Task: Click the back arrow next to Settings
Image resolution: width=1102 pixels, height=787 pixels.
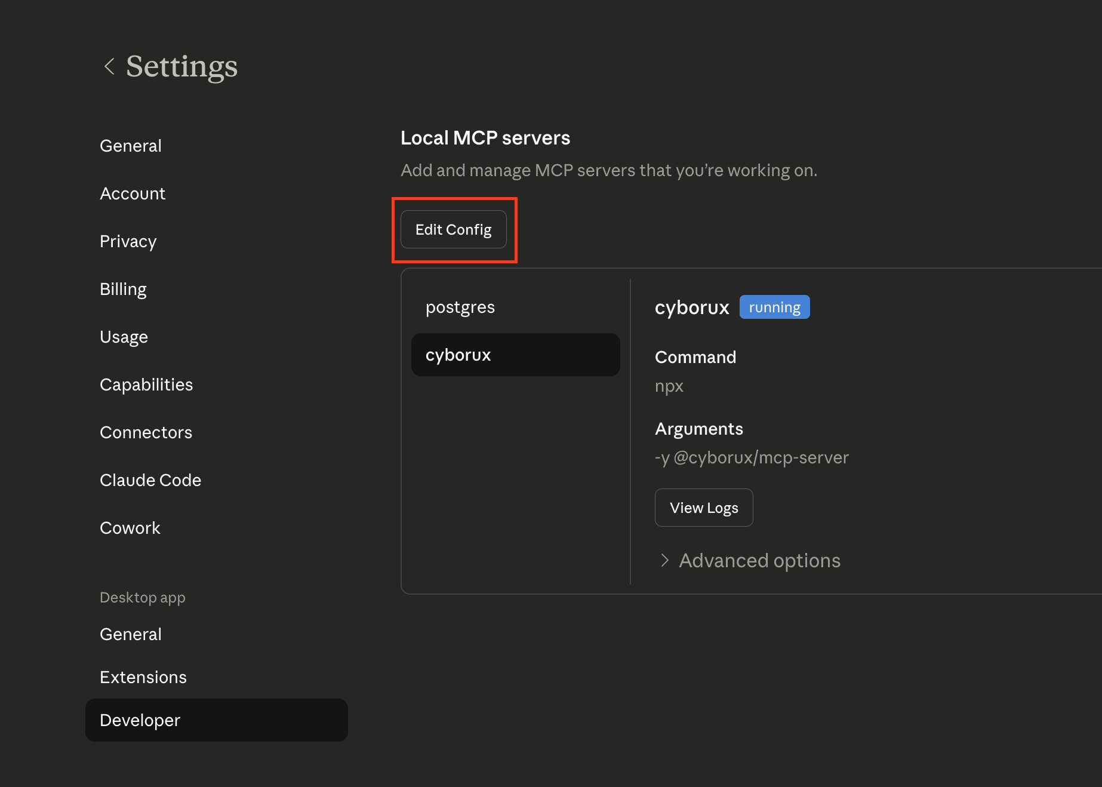Action: click(109, 66)
